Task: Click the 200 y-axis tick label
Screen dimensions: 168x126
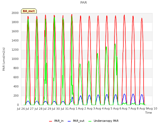Action: (16, 96)
